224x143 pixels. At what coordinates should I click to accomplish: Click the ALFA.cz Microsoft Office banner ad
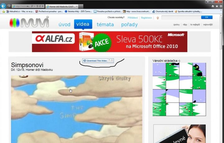tap(110, 42)
